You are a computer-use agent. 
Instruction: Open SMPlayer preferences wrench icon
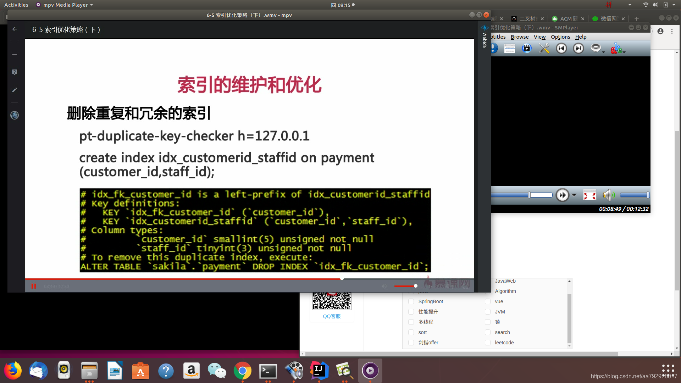(x=544, y=48)
